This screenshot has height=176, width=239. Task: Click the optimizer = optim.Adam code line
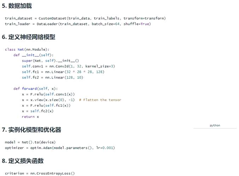coord(60,148)
